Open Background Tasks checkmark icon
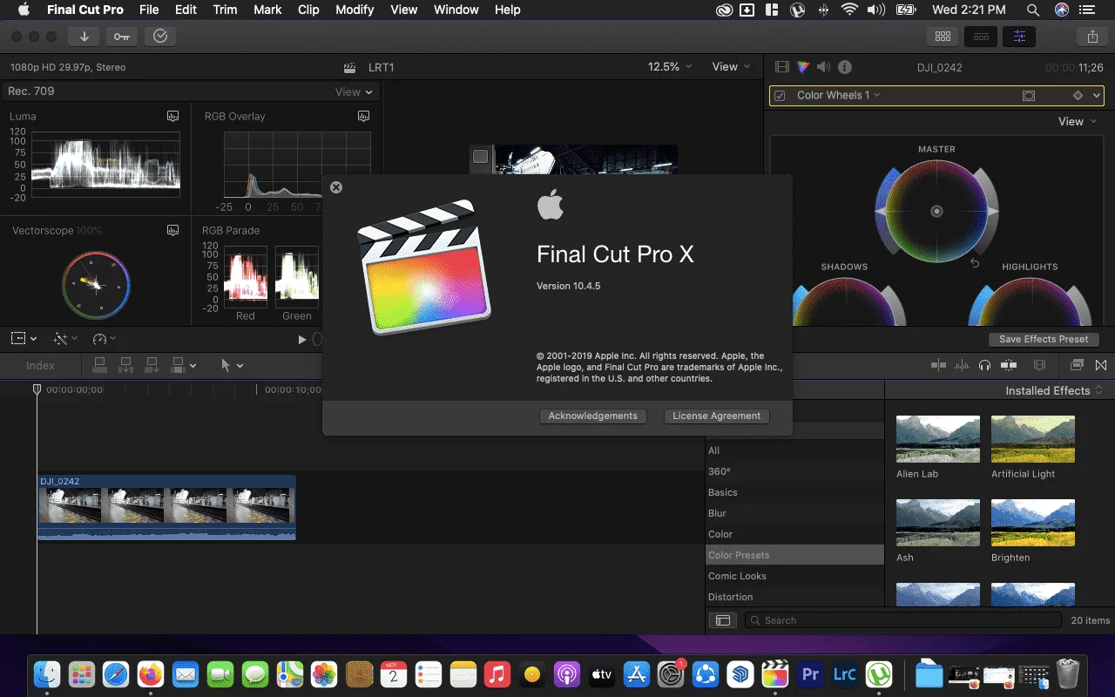This screenshot has width=1115, height=697. [160, 37]
